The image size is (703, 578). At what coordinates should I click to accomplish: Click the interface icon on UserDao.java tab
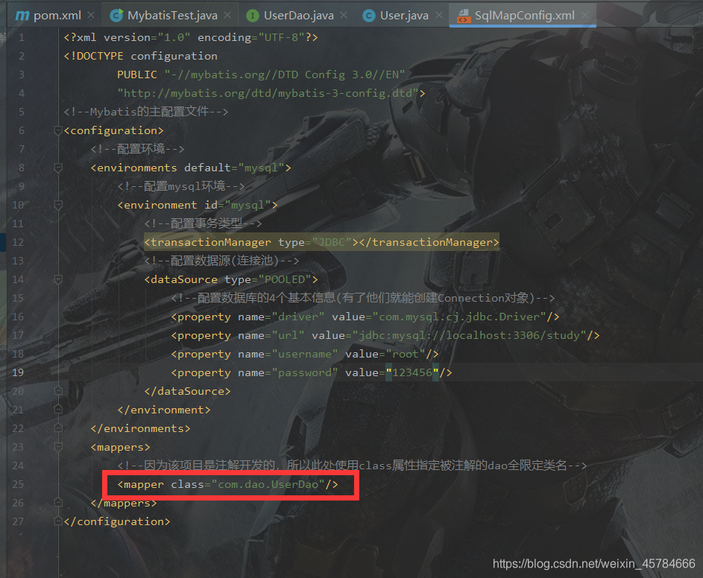click(x=253, y=16)
